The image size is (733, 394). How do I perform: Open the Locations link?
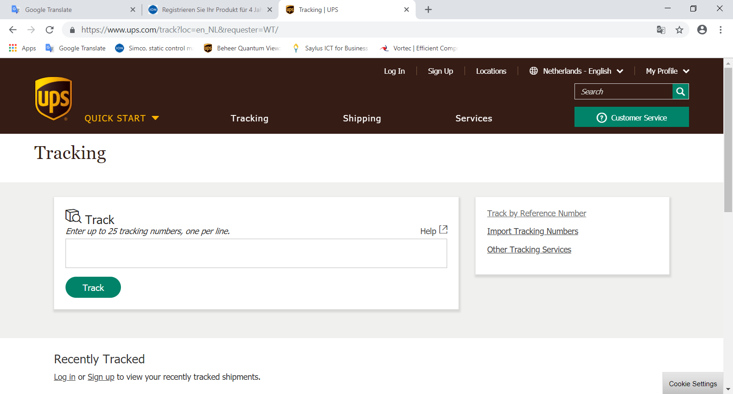[491, 71]
